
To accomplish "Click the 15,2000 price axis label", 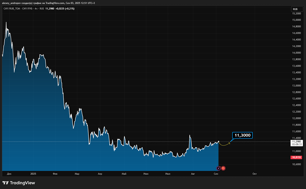I will point(297,13).
